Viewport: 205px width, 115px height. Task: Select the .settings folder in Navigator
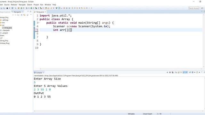click(x=5, y=20)
